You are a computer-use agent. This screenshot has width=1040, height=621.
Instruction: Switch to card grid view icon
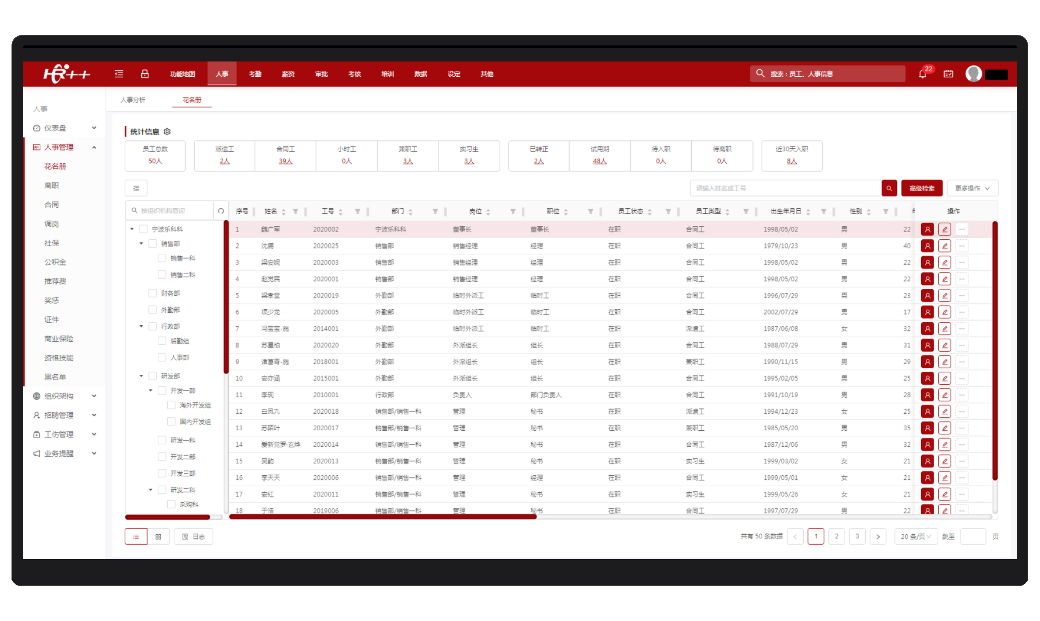pos(158,537)
